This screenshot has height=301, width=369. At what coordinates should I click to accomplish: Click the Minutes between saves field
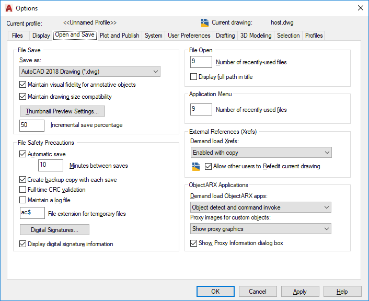[x=51, y=166]
